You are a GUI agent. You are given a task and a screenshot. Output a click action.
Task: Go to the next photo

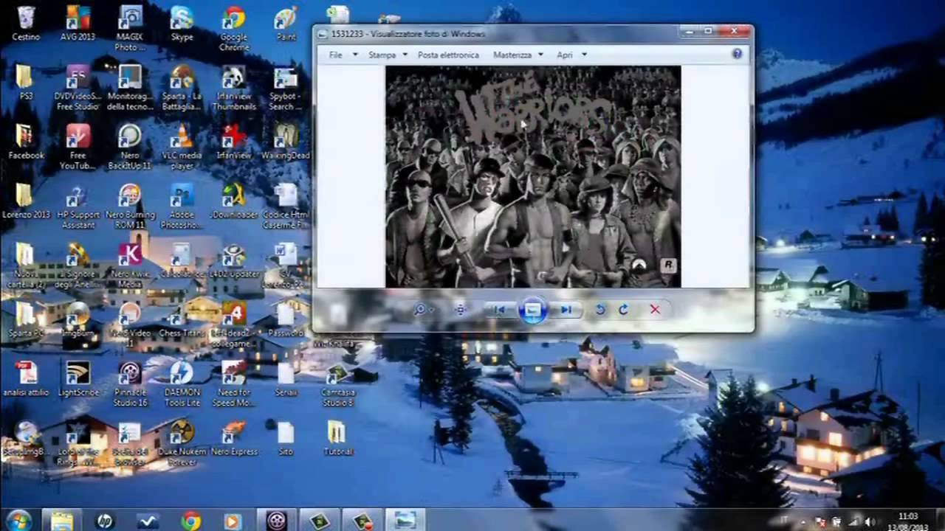click(566, 310)
